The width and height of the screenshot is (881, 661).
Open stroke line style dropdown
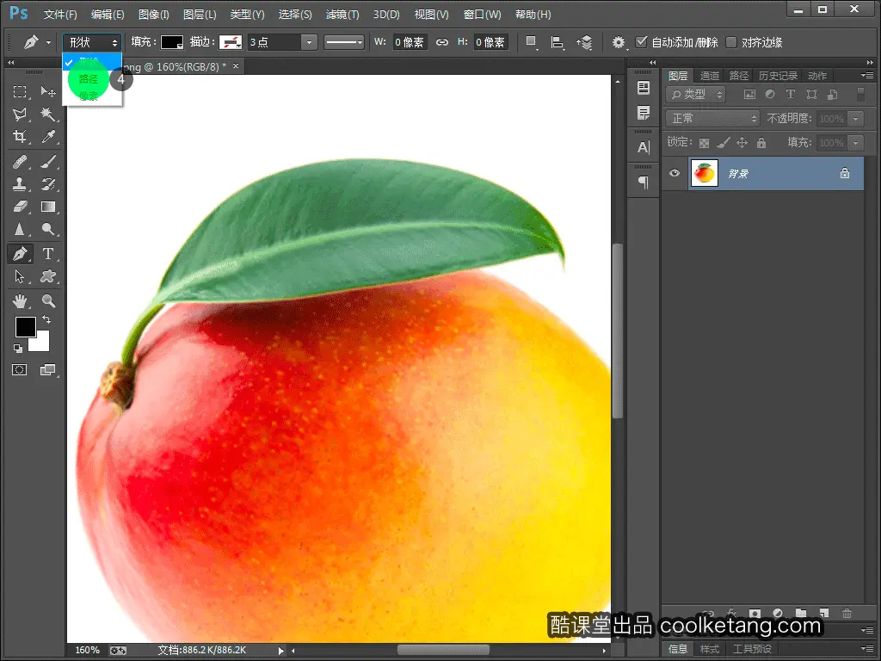(x=344, y=42)
